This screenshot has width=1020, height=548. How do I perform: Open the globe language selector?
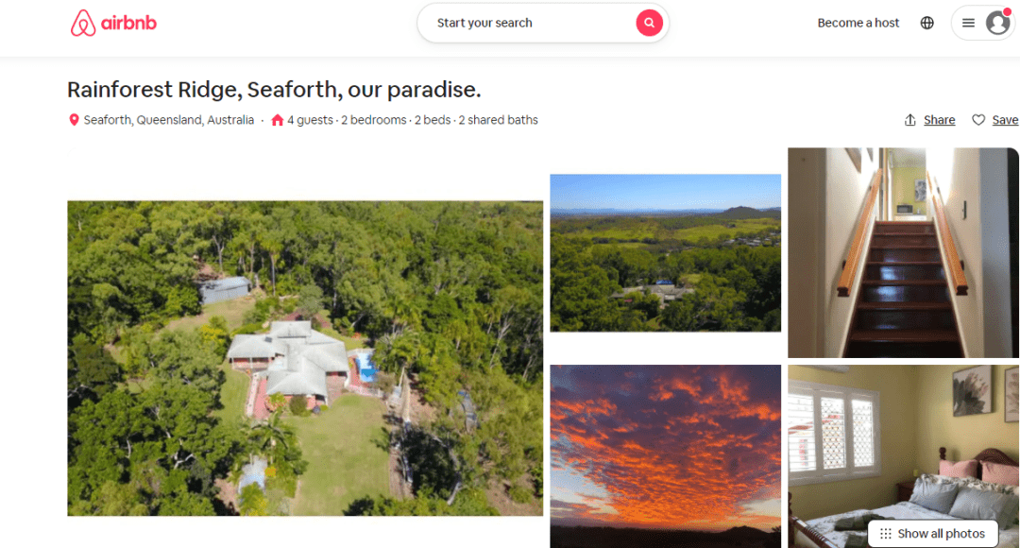[x=927, y=23]
